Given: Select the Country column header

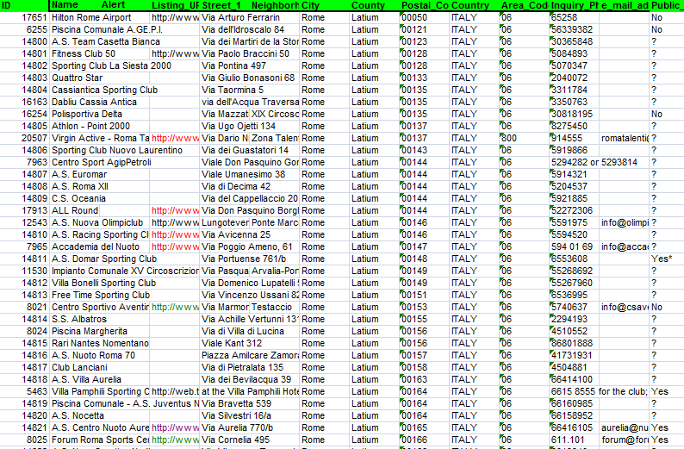Looking at the screenshot, I should coord(470,6).
